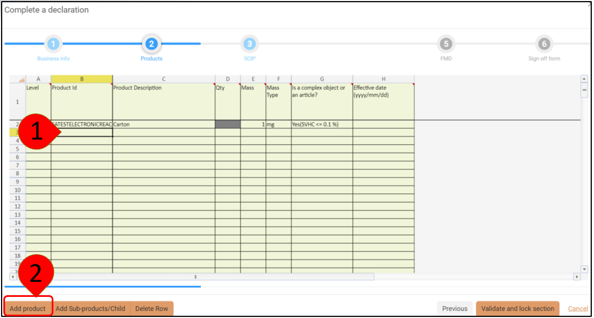Click the horizontal scrollbar left arrow
This screenshot has width=594, height=318.
point(13,276)
